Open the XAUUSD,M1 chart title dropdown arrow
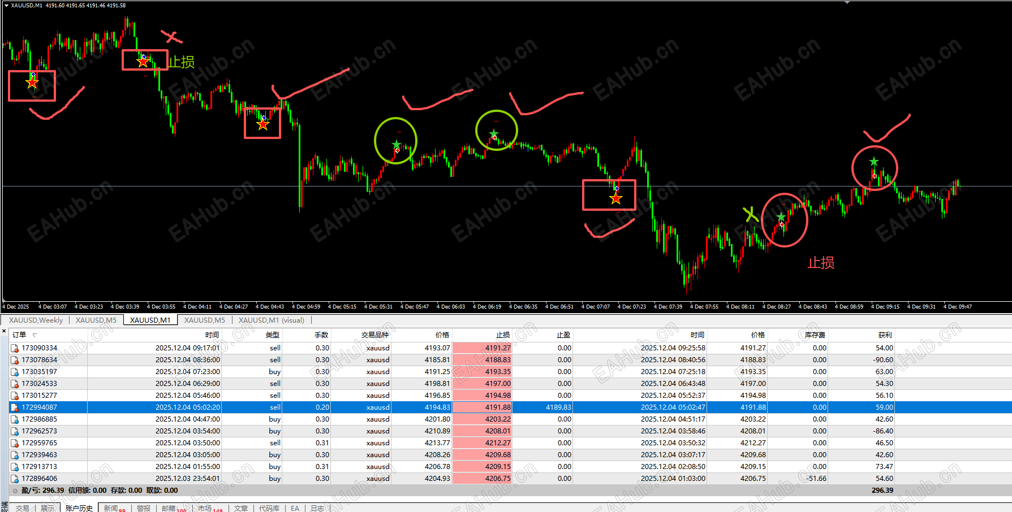The height and width of the screenshot is (512, 1012). pyautogui.click(x=6, y=6)
